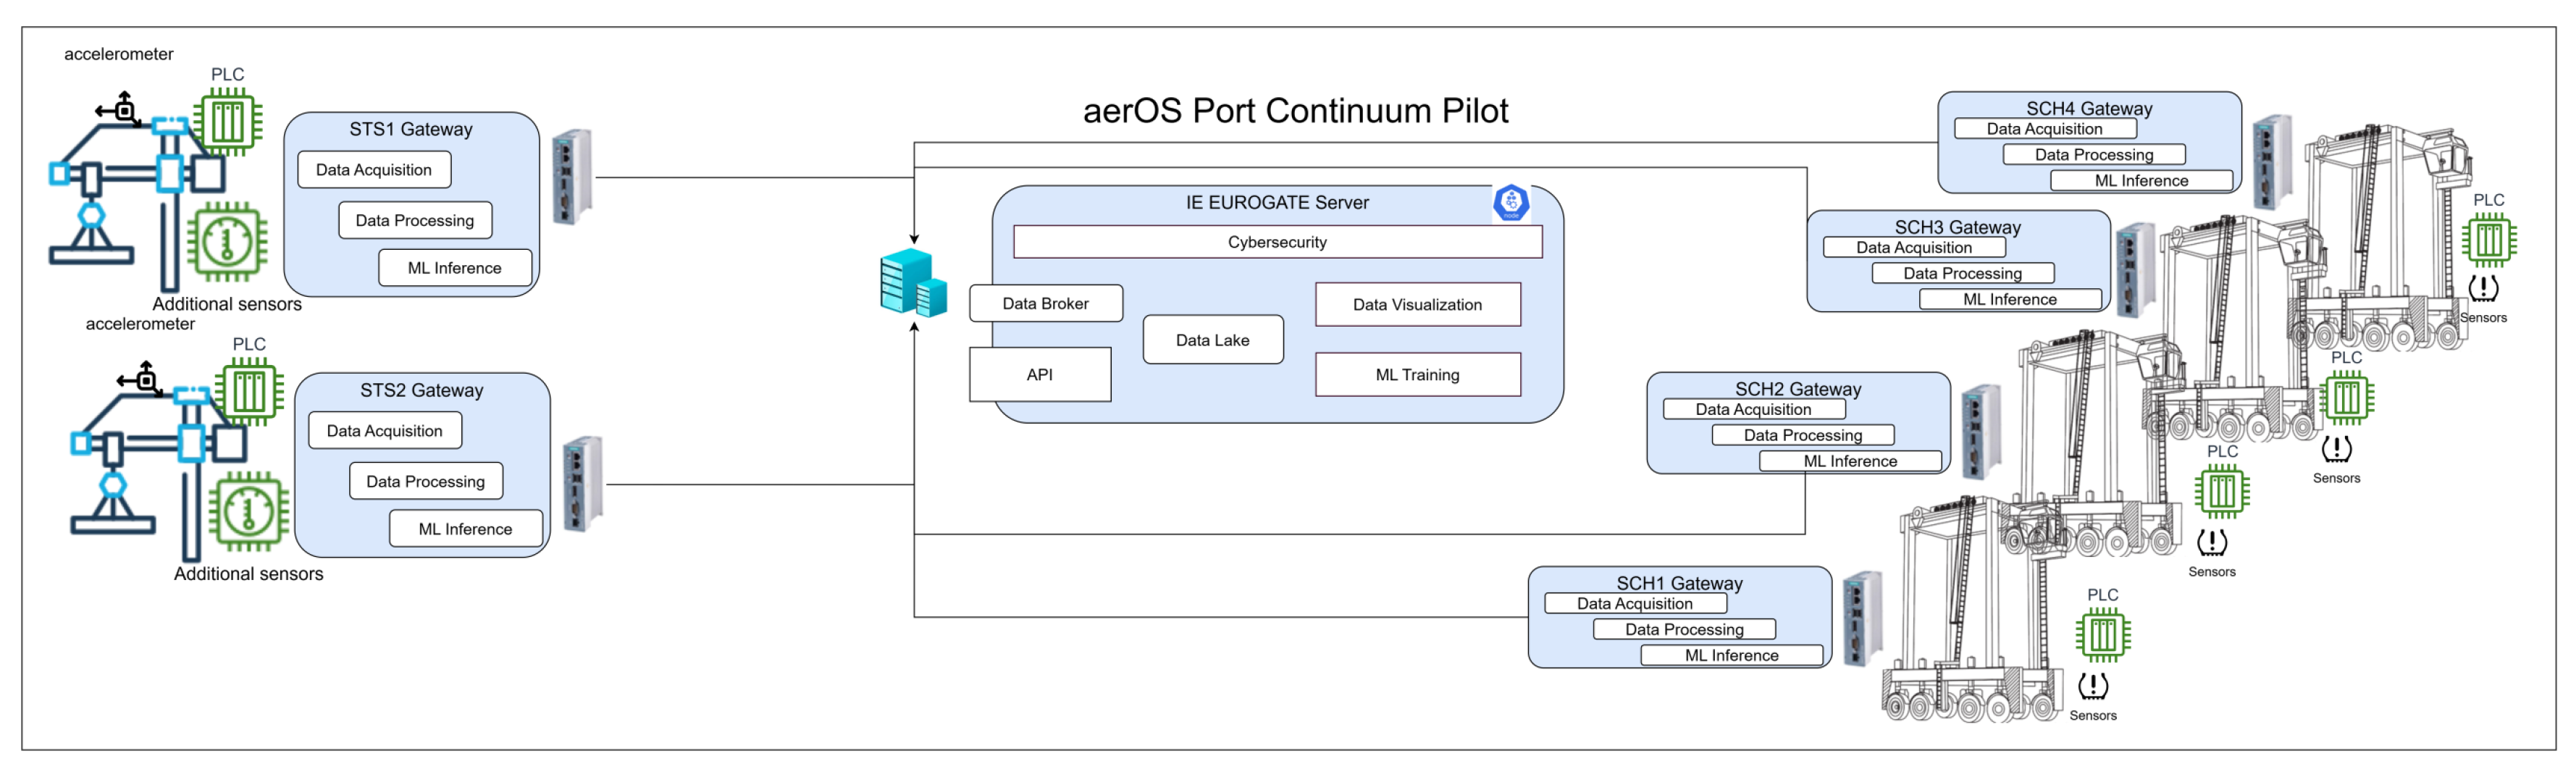2576x772 pixels.
Task: Click Data Acquisition in the STS1 Gateway
Action: click(374, 170)
